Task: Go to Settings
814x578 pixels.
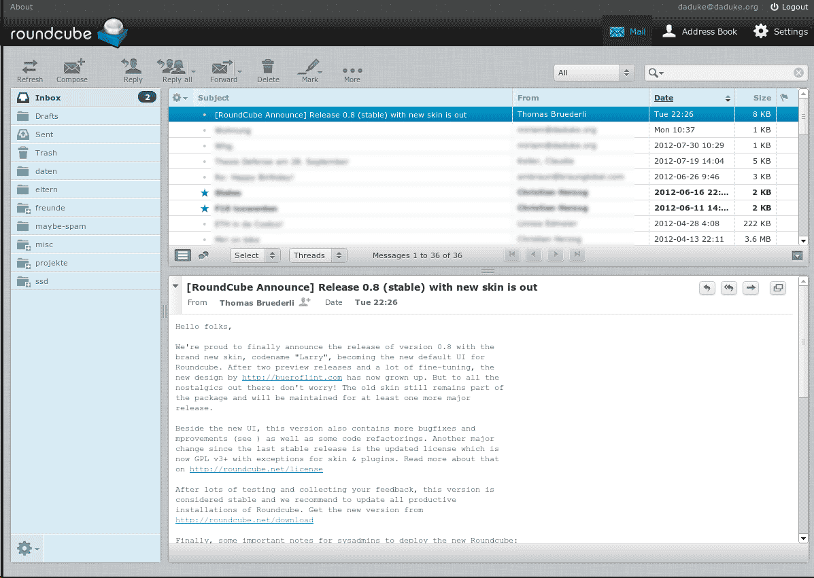Action: (x=781, y=31)
